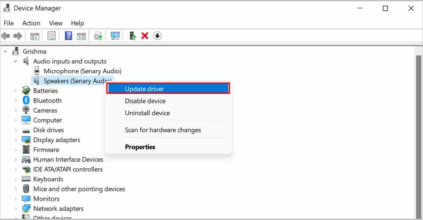Screen dimensions: 423x220
Task: Open the View menu
Action: click(56, 23)
